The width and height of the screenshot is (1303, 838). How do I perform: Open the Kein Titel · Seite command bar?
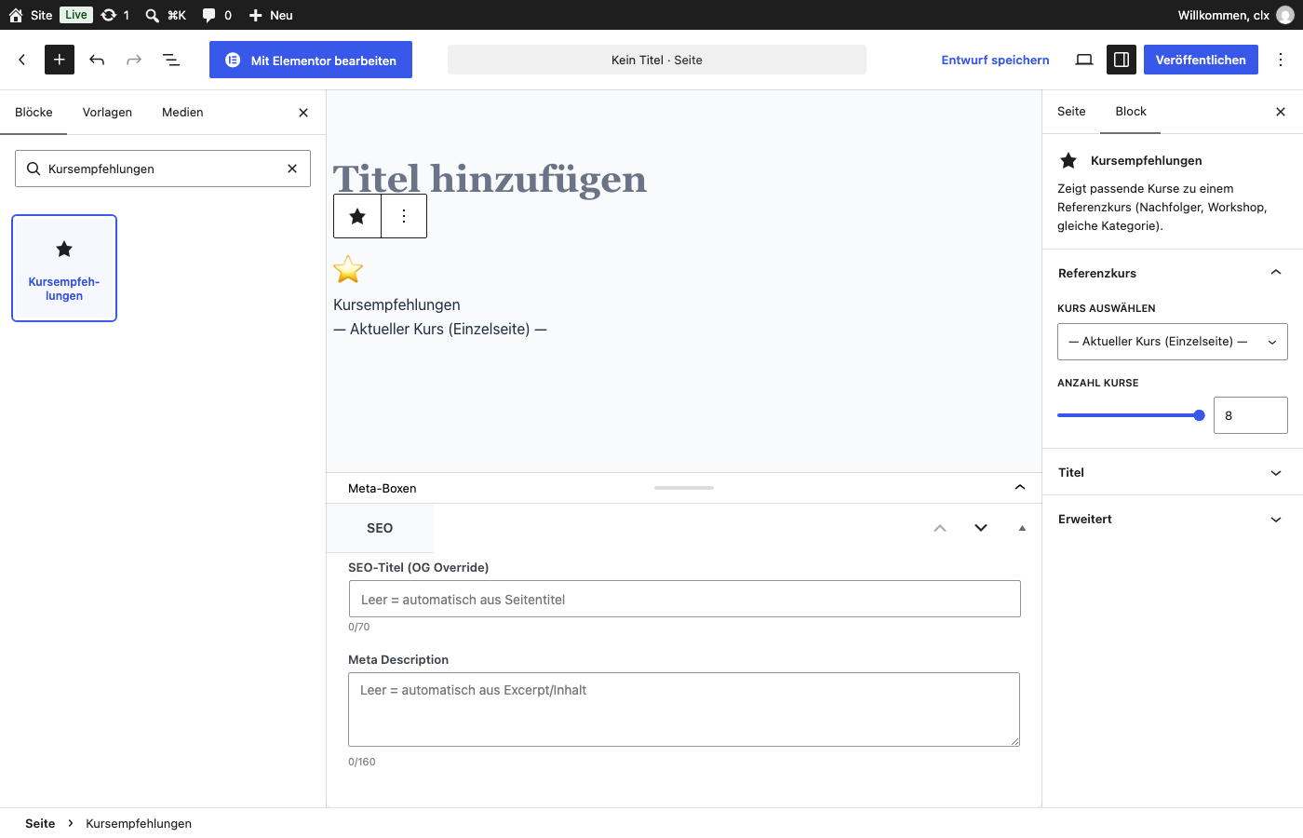coord(657,60)
